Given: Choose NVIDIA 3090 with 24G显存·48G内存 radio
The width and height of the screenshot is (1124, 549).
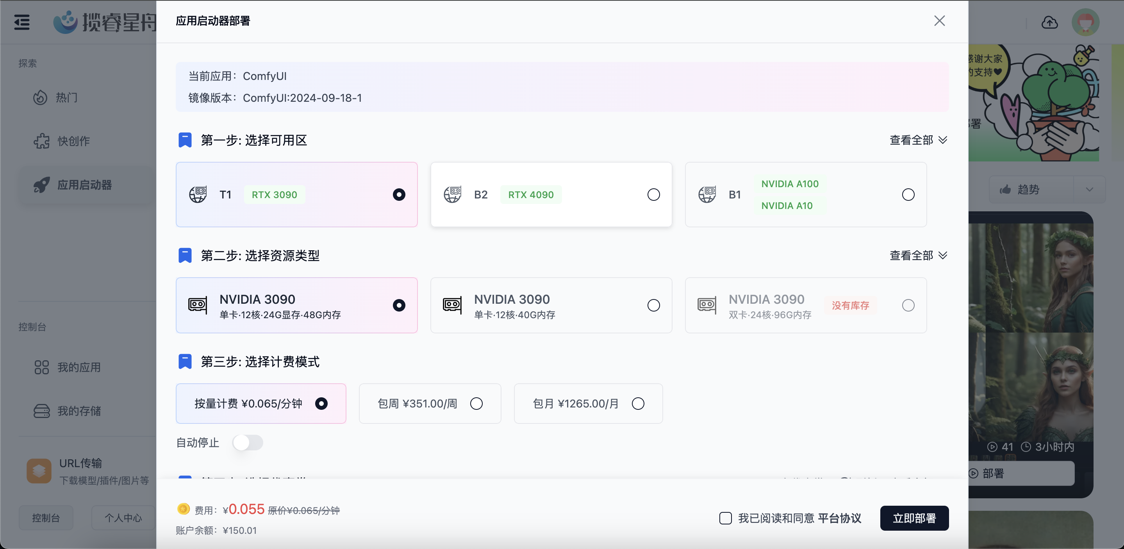Looking at the screenshot, I should click(x=399, y=305).
